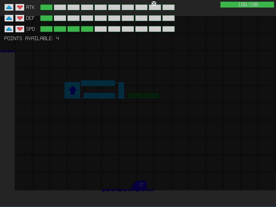The width and height of the screenshot is (276, 207).
Task: Click the first green ATK segment
Action: [x=46, y=7]
